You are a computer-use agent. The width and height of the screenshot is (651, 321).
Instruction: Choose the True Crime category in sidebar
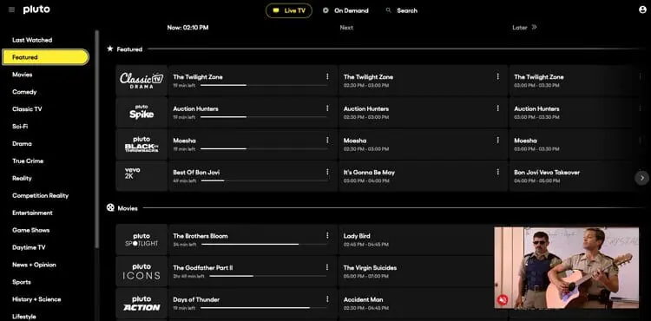pos(28,160)
